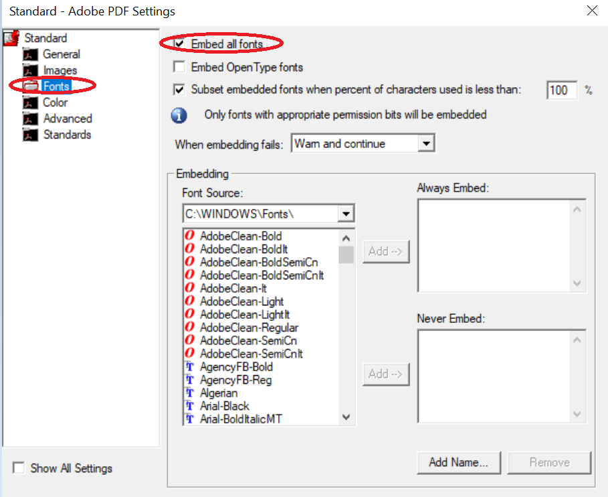Open the Advanced settings section
608x497 pixels.
point(68,119)
